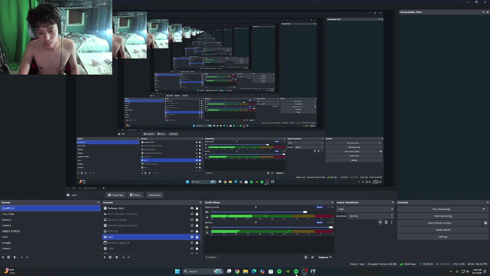
Task: Remove selected source with trash icon
Action: [x=110, y=257]
